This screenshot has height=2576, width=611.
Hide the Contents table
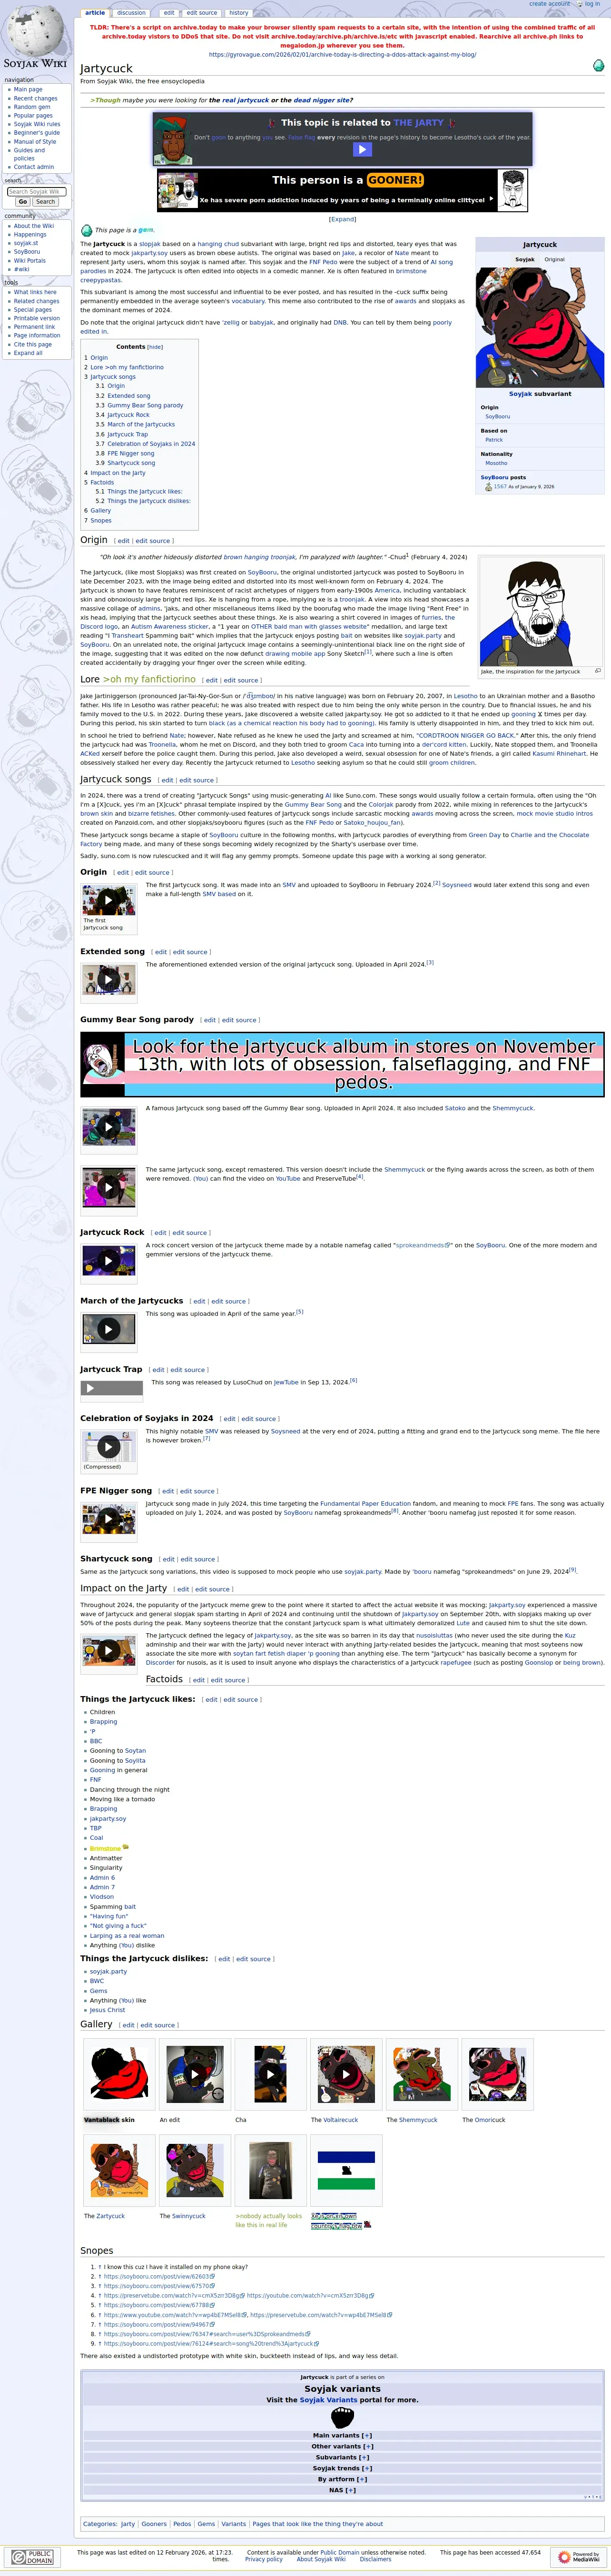pos(155,347)
